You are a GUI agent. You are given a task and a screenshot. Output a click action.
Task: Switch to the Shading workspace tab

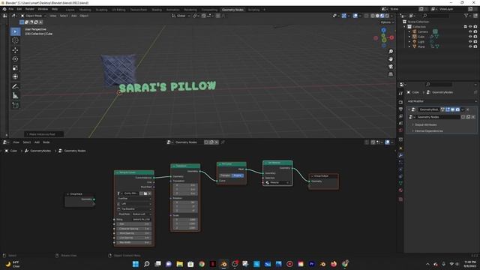(157, 10)
